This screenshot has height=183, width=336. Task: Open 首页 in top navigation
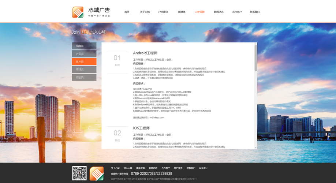pos(127,12)
